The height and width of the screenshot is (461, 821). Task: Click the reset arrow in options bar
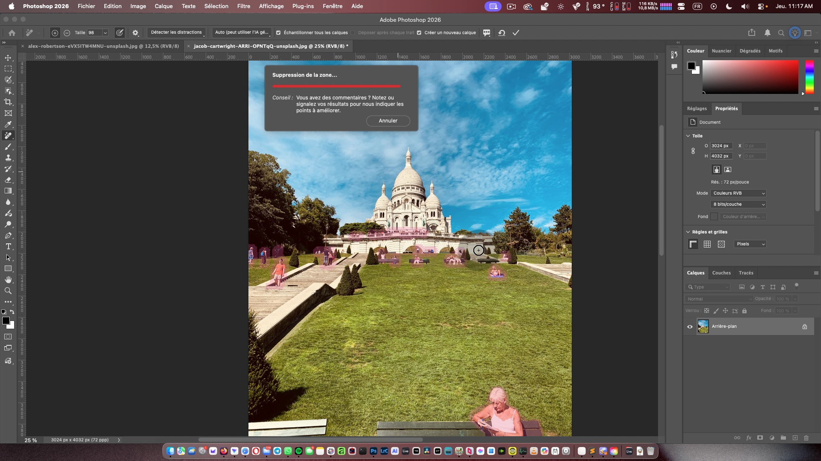pyautogui.click(x=502, y=33)
